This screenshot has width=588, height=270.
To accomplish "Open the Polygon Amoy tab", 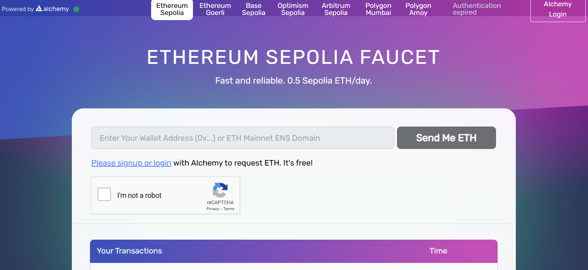I will click(418, 9).
